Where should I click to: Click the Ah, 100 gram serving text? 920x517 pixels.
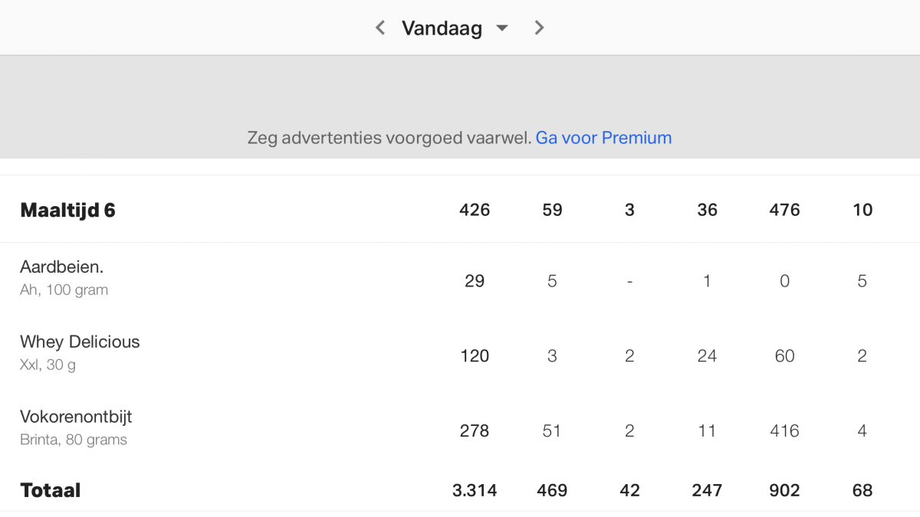(x=64, y=290)
